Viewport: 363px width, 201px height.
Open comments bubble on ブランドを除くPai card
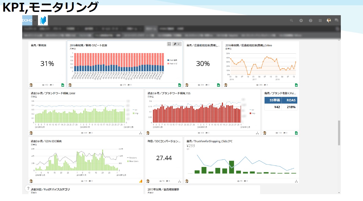click(x=285, y=133)
